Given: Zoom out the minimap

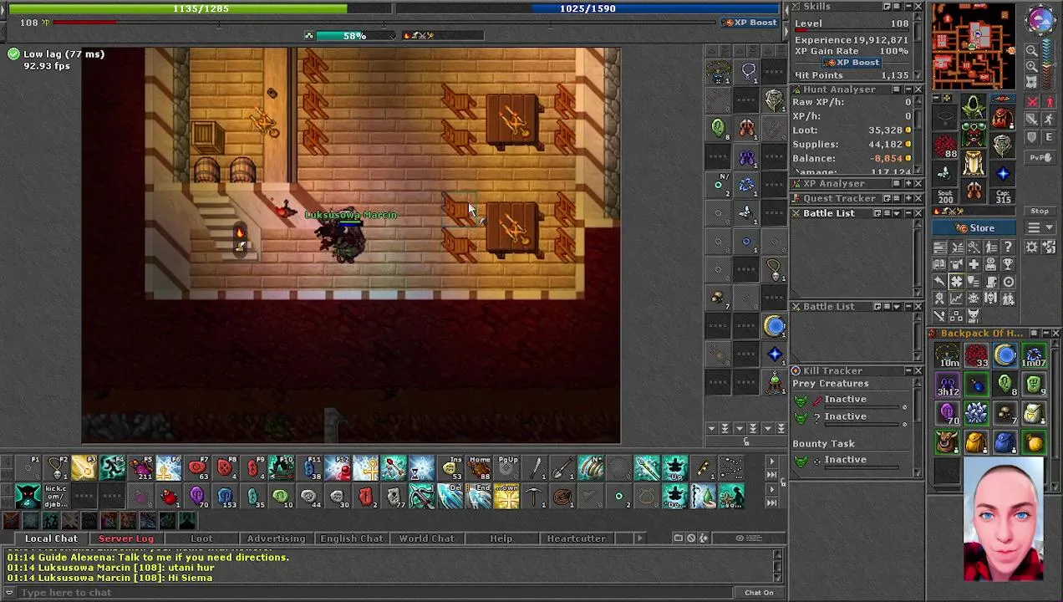Looking at the screenshot, I should 1032,50.
